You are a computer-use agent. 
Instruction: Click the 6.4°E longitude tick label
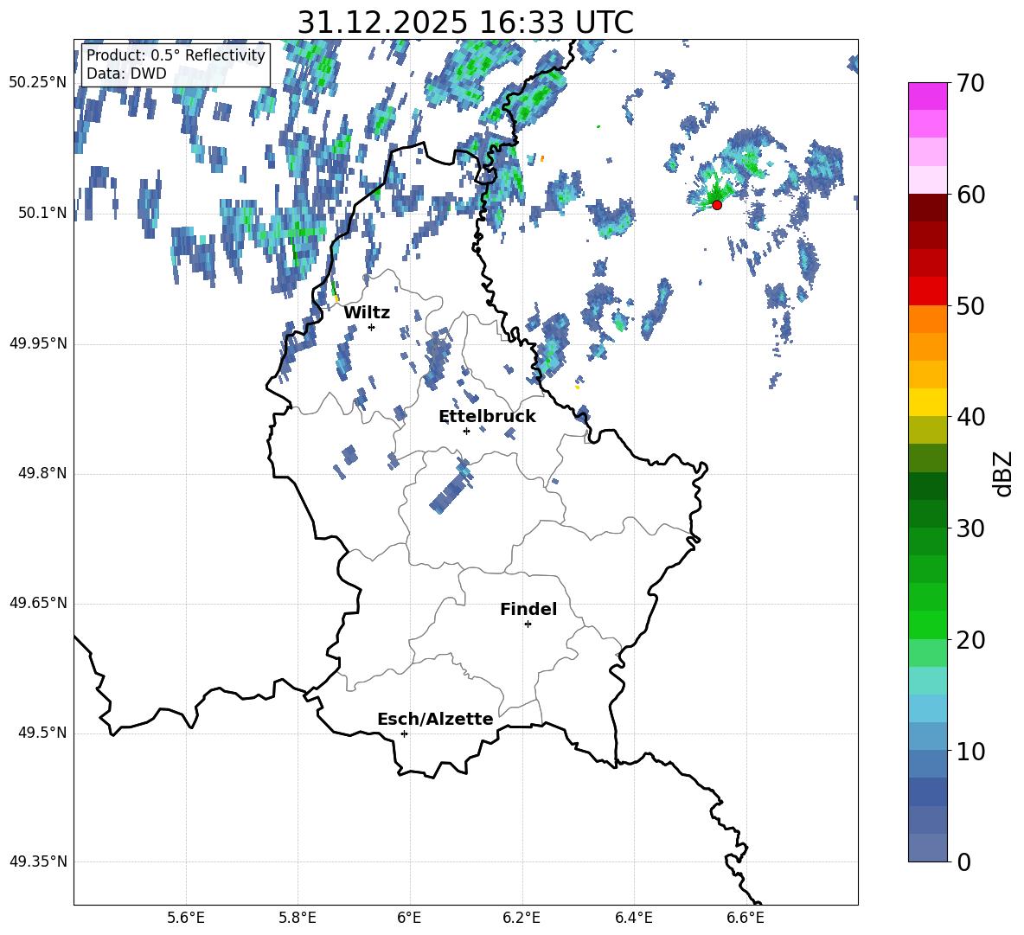pos(633,919)
